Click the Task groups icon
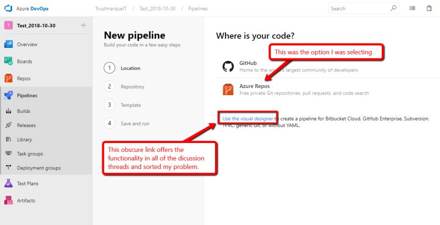 point(8,153)
